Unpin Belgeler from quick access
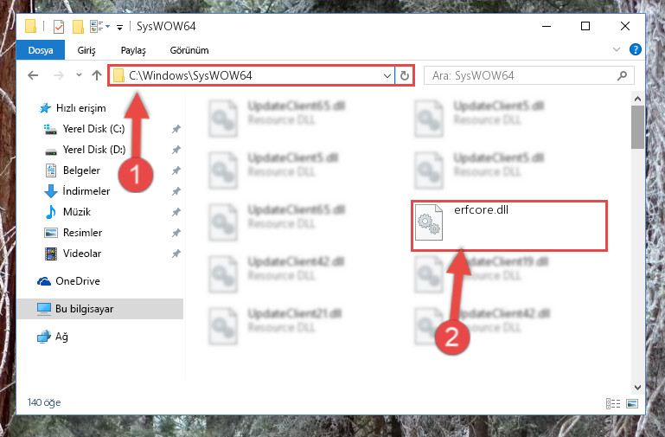The width and height of the screenshot is (665, 437). click(176, 170)
